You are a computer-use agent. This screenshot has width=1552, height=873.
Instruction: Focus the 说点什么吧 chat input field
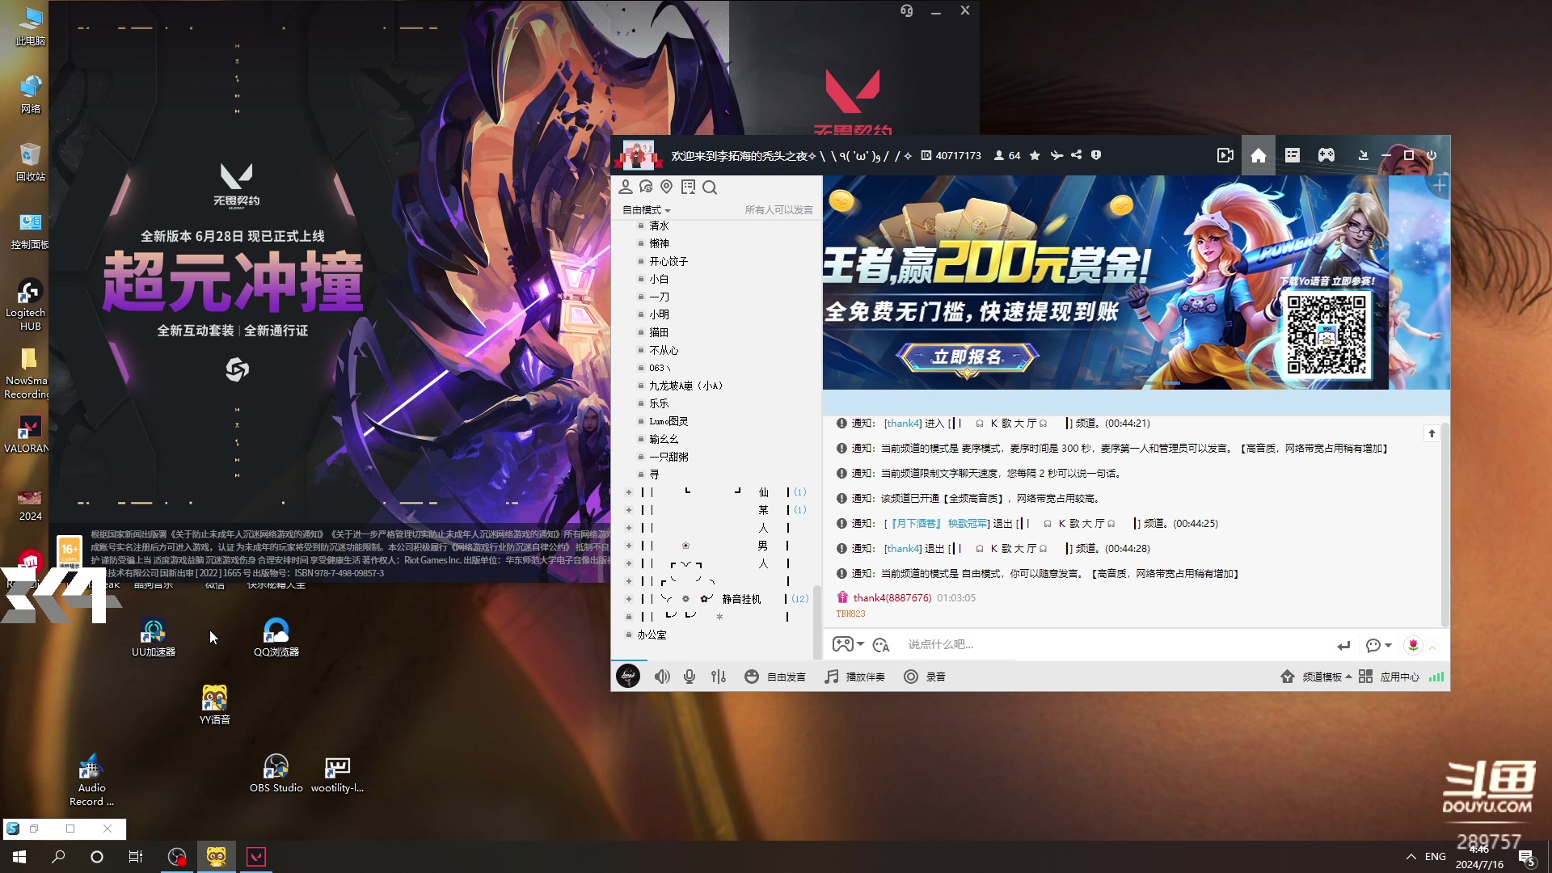tap(1115, 645)
